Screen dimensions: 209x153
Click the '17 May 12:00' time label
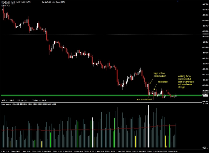tap(120, 151)
